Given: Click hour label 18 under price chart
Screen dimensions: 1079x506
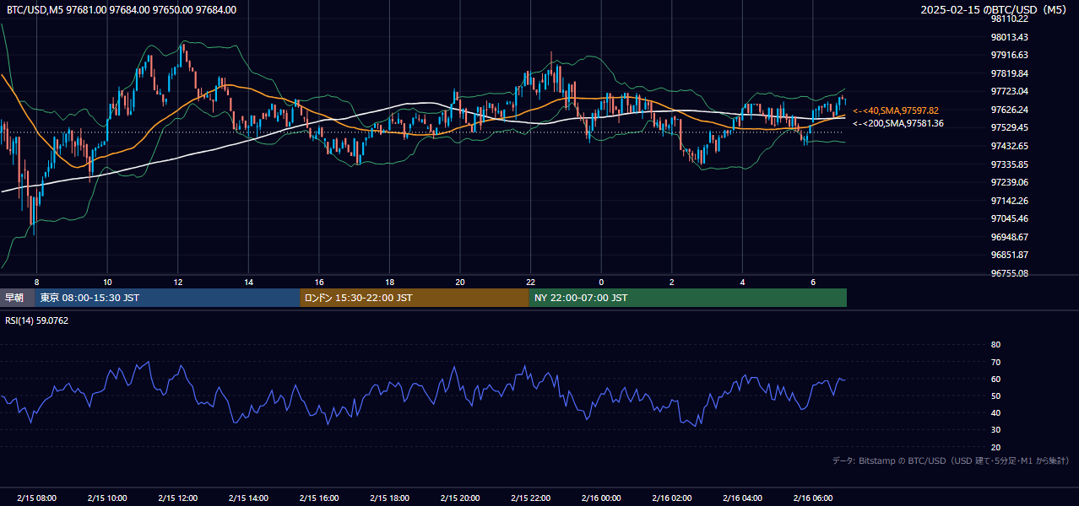Looking at the screenshot, I should pos(389,282).
